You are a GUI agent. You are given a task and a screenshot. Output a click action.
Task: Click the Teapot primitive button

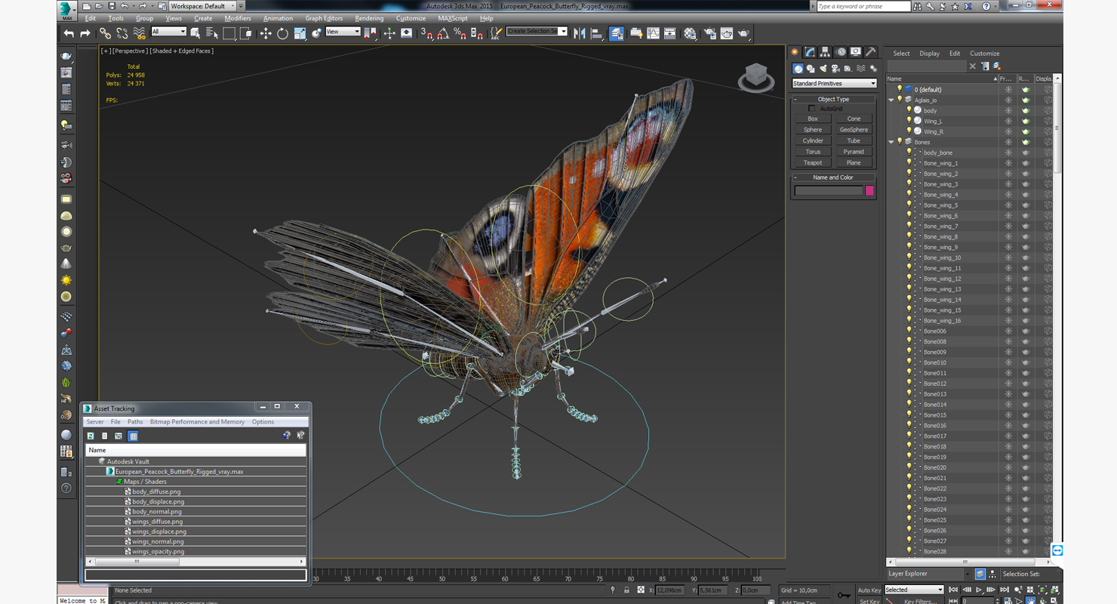point(813,162)
